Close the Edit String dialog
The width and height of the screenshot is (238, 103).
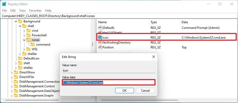point(154,57)
